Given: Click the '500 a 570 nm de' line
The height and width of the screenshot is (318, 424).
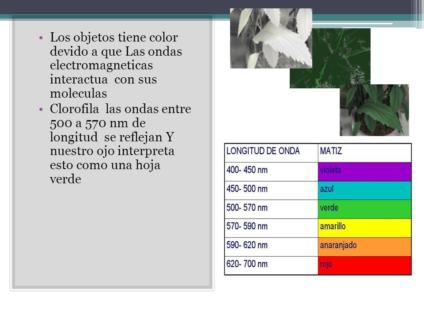Looking at the screenshot, I should 98,123.
